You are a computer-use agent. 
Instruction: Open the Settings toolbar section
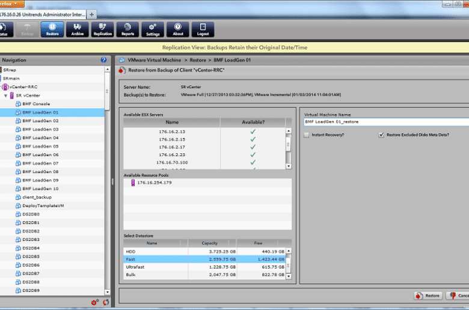tap(153, 29)
